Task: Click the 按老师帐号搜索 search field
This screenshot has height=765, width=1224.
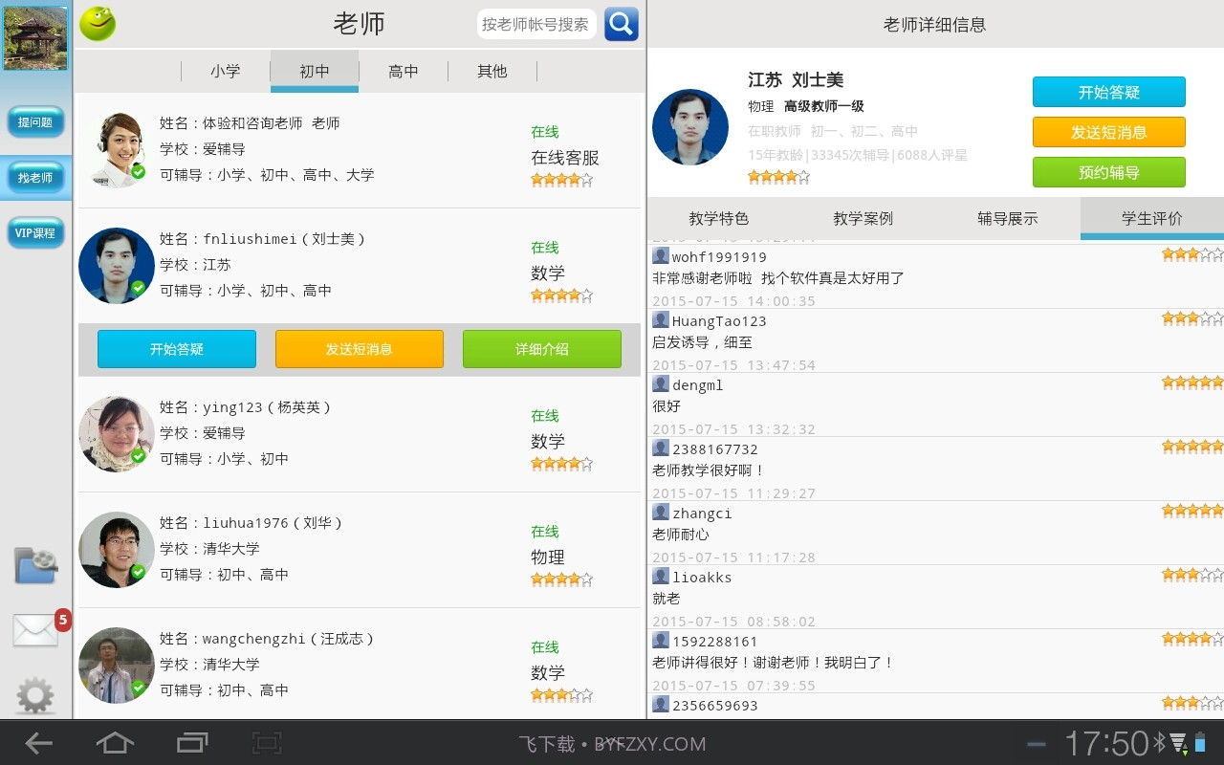Action: [x=536, y=24]
